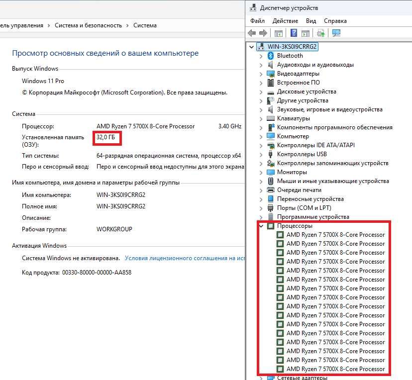The width and height of the screenshot is (412, 380).
Task: Select the Контроллеры USB tree label
Action: click(302, 154)
